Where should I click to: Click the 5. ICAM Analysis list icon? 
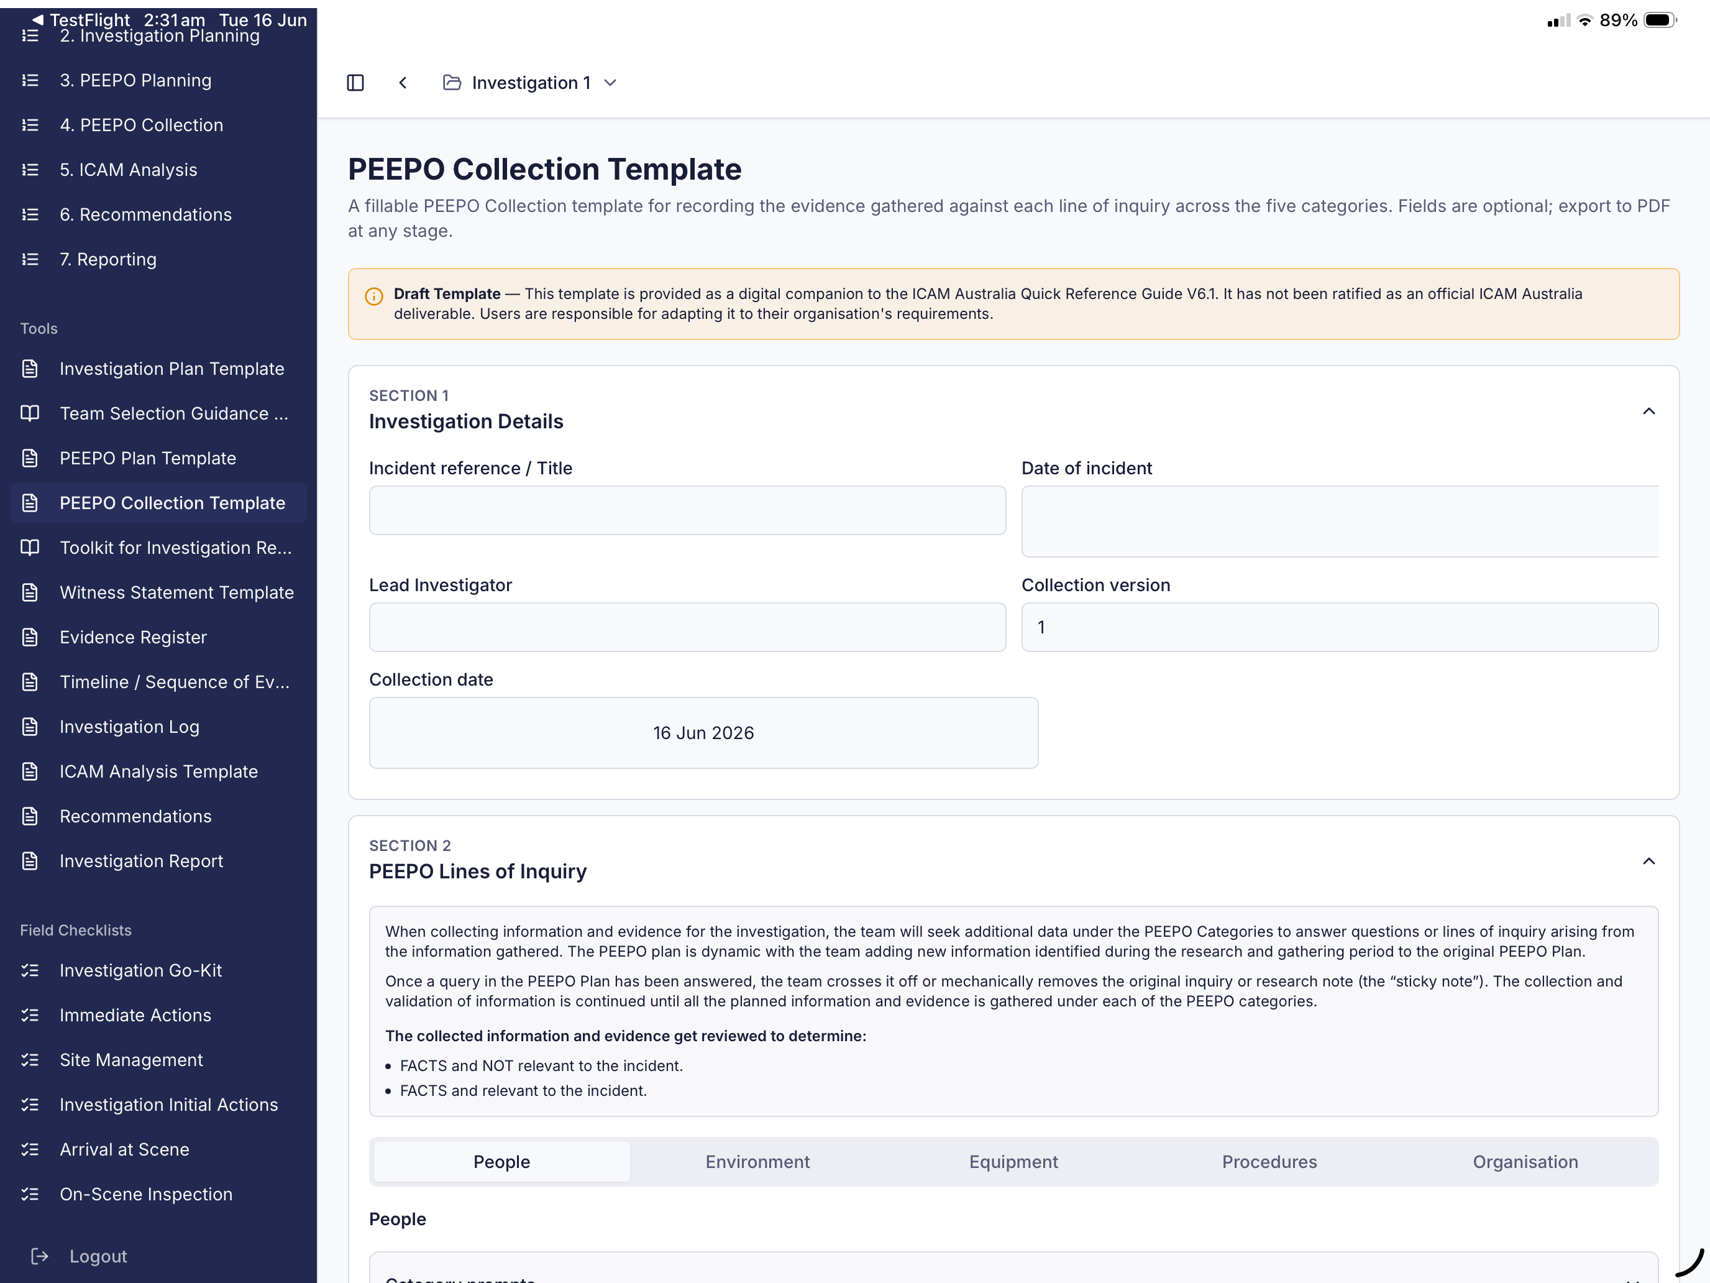click(30, 170)
